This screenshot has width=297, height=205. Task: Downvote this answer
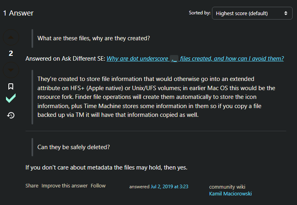coord(11,70)
